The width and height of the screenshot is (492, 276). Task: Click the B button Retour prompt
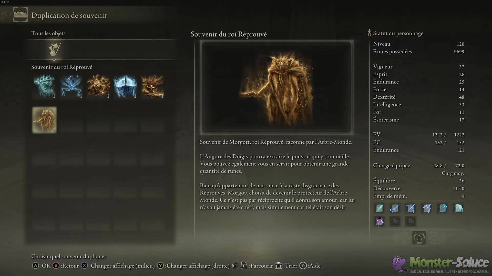coord(66,266)
